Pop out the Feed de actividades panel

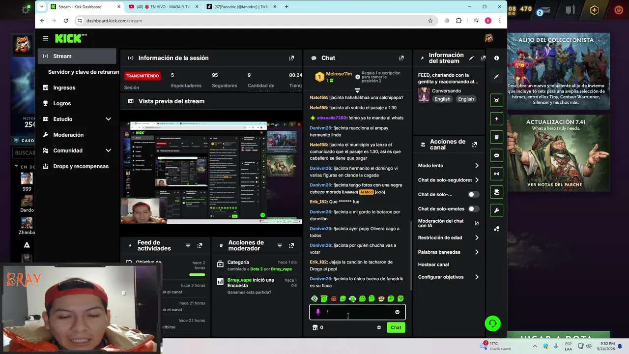tap(200, 245)
